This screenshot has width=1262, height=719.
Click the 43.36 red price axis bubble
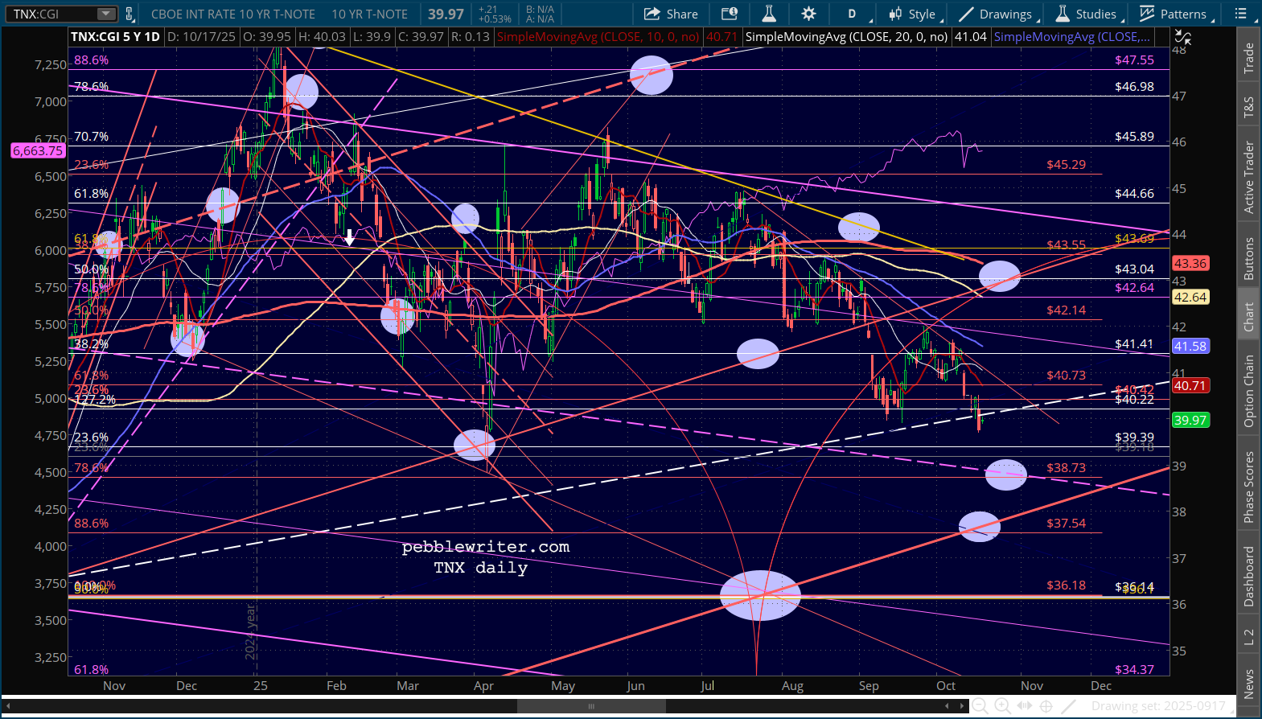pos(1190,263)
